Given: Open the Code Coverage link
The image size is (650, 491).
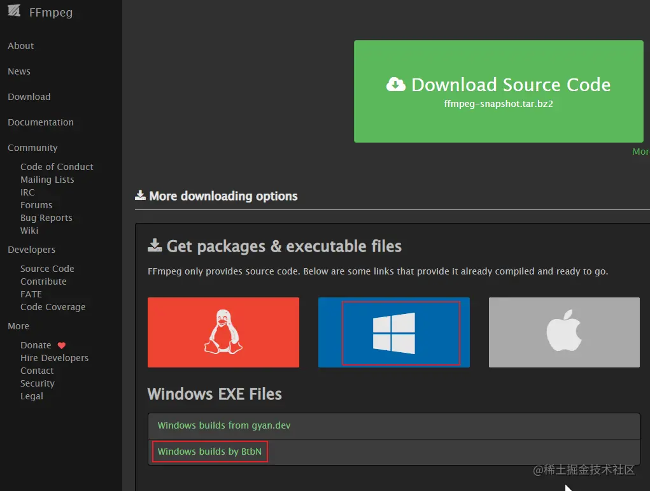Looking at the screenshot, I should (53, 307).
